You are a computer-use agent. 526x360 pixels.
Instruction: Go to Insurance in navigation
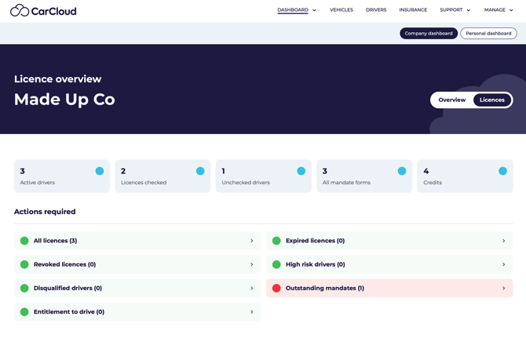click(413, 9)
